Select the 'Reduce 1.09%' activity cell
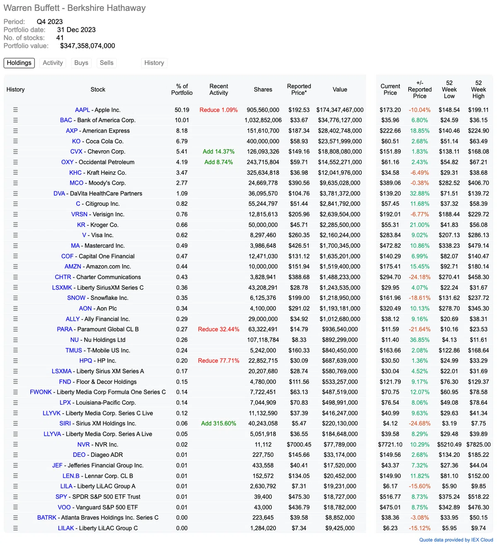The width and height of the screenshot is (497, 548). point(219,110)
